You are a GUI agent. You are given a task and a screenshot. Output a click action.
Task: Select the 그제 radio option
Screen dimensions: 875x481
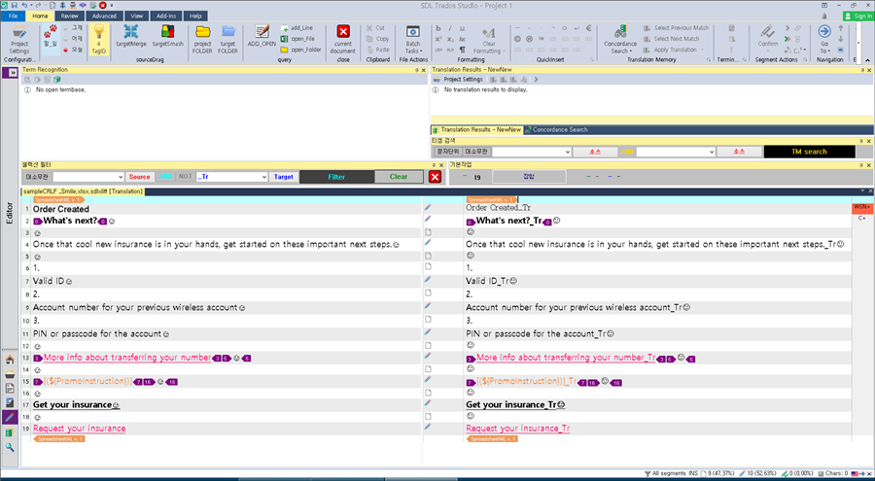click(x=73, y=28)
